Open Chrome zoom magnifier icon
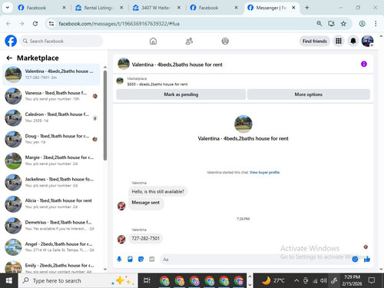The width and height of the screenshot is (384, 288). pos(319,24)
